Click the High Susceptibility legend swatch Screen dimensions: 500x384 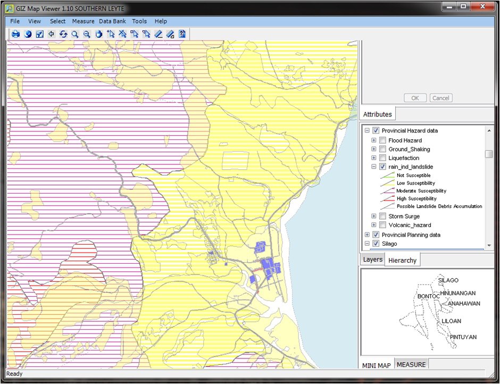pyautogui.click(x=387, y=198)
